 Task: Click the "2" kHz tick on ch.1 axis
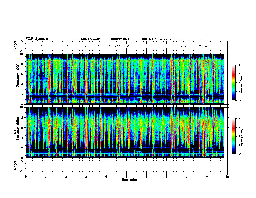click(23, 94)
